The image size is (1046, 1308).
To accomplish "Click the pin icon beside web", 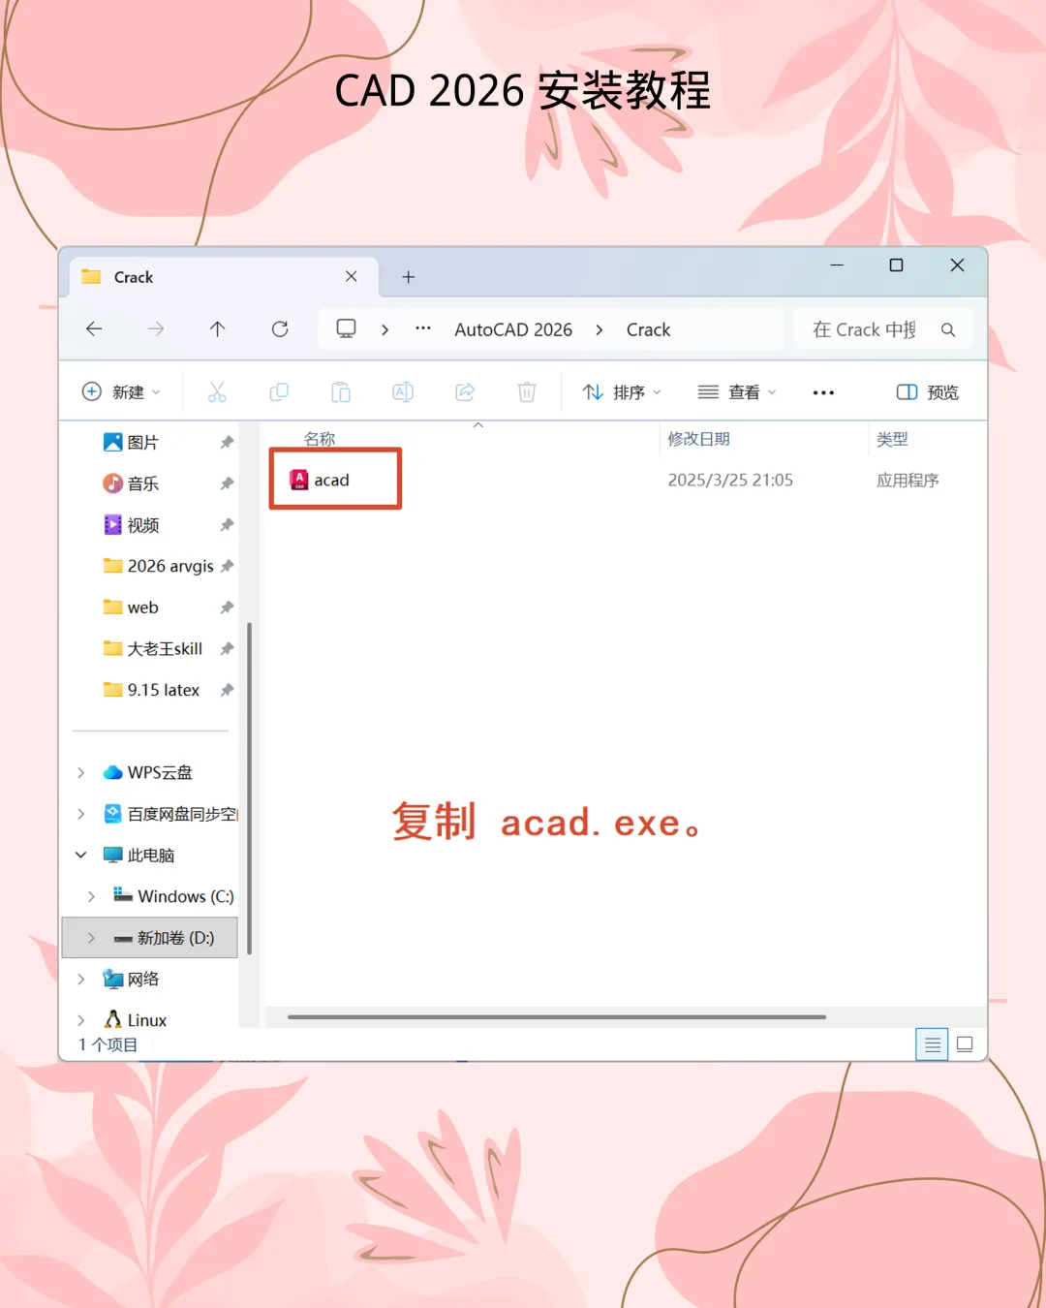I will 227,607.
